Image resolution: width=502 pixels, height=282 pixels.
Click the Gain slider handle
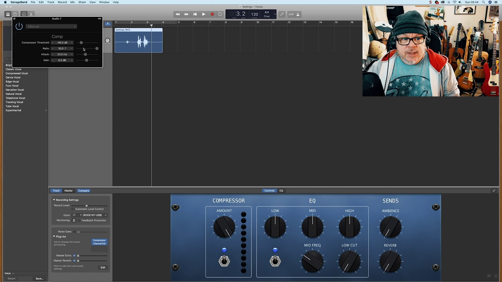click(x=86, y=60)
